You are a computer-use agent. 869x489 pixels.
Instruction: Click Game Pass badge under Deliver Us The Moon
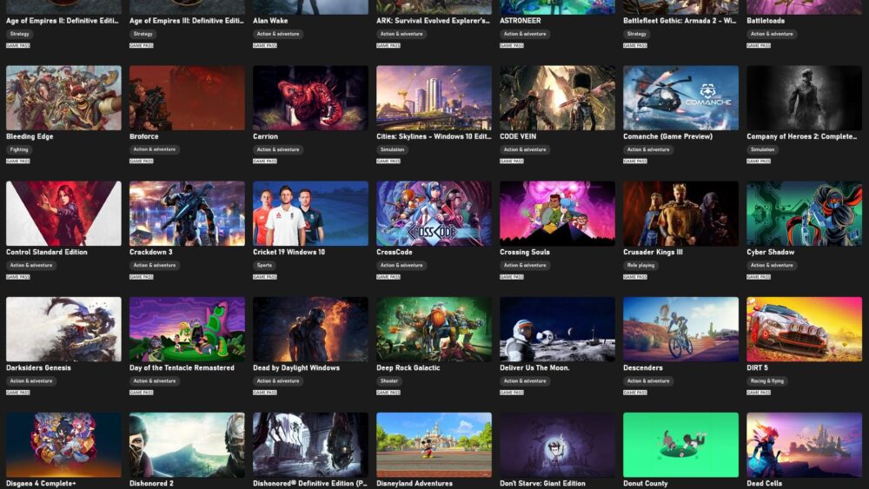[x=512, y=393]
